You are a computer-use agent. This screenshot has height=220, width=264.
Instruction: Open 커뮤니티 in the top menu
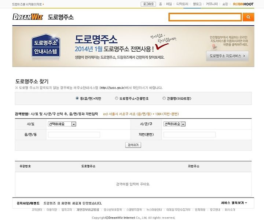(x=212, y=4)
